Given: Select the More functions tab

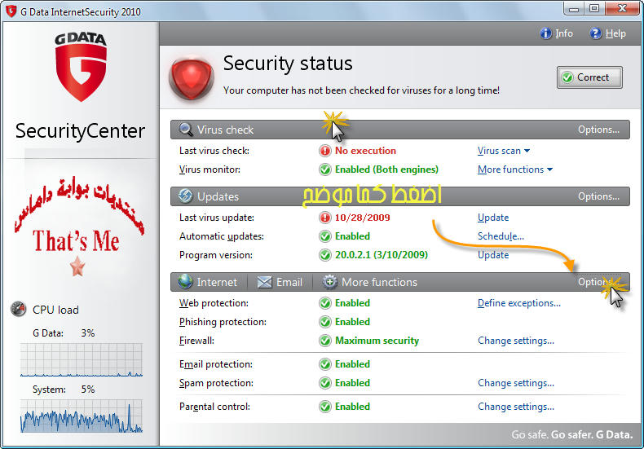Looking at the screenshot, I should (369, 282).
